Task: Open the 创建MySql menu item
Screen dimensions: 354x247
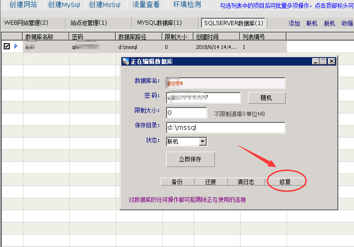Action: tap(64, 5)
